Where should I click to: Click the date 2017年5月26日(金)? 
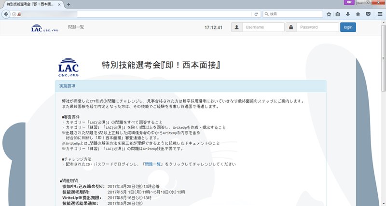[125, 203]
